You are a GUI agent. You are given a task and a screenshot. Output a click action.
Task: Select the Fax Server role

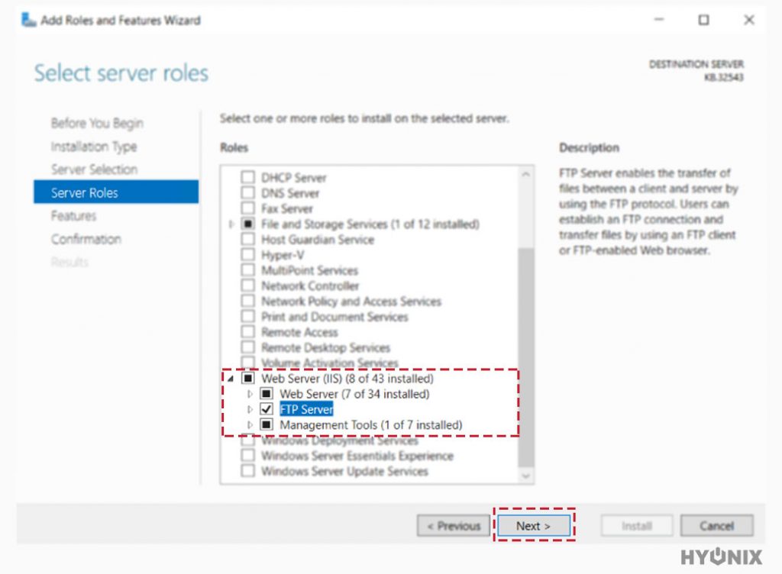click(x=248, y=208)
